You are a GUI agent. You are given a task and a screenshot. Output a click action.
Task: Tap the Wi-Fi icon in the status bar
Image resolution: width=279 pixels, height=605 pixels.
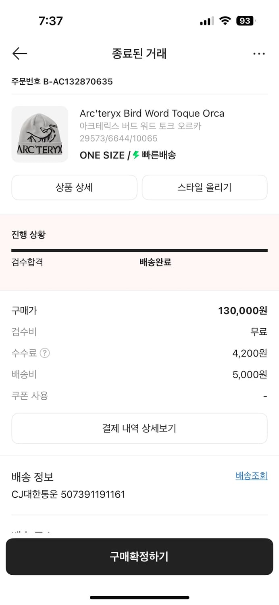(225, 21)
